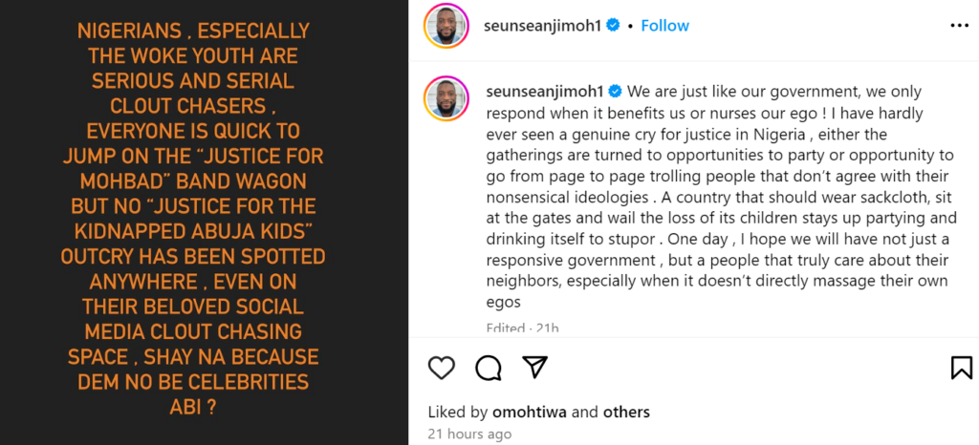
Task: Click the '21 hours ago' timestamp
Action: click(469, 434)
